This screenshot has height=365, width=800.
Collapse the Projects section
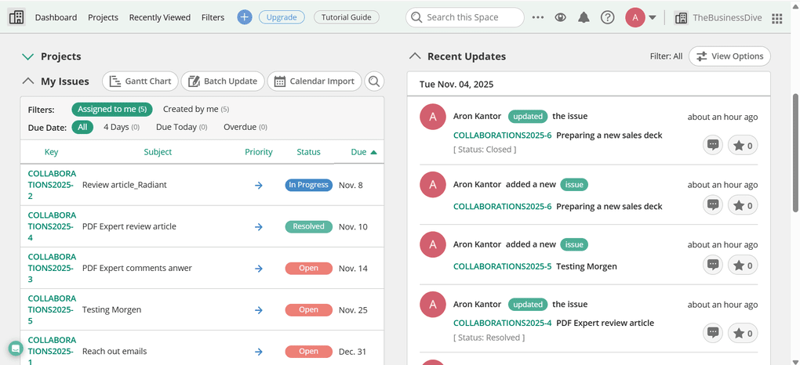click(28, 56)
